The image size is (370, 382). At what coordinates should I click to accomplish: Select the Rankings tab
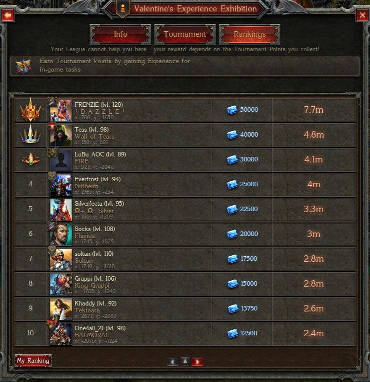click(x=249, y=34)
